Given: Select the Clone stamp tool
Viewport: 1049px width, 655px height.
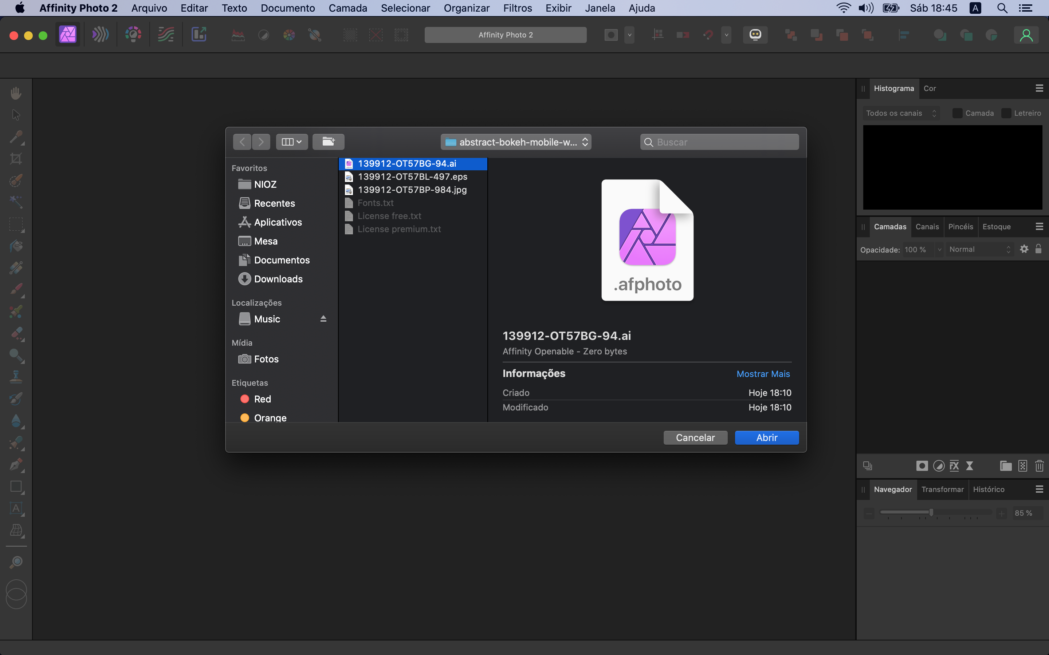Looking at the screenshot, I should click(x=16, y=377).
